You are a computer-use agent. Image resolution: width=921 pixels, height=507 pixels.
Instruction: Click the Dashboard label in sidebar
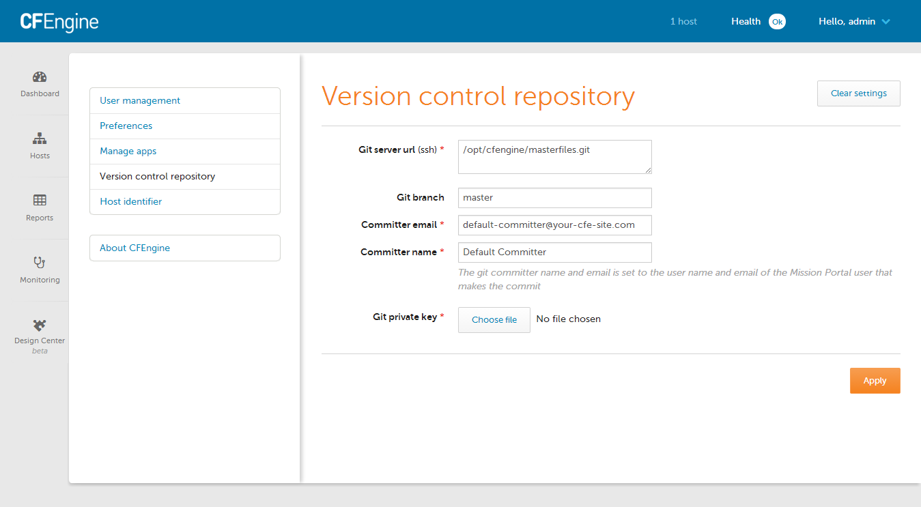(x=40, y=94)
